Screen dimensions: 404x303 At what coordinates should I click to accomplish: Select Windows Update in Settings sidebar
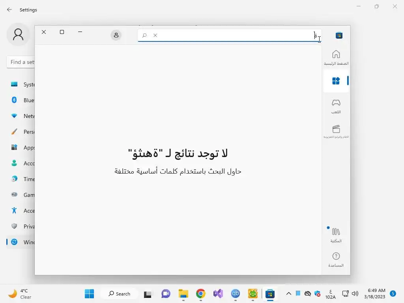click(21, 242)
